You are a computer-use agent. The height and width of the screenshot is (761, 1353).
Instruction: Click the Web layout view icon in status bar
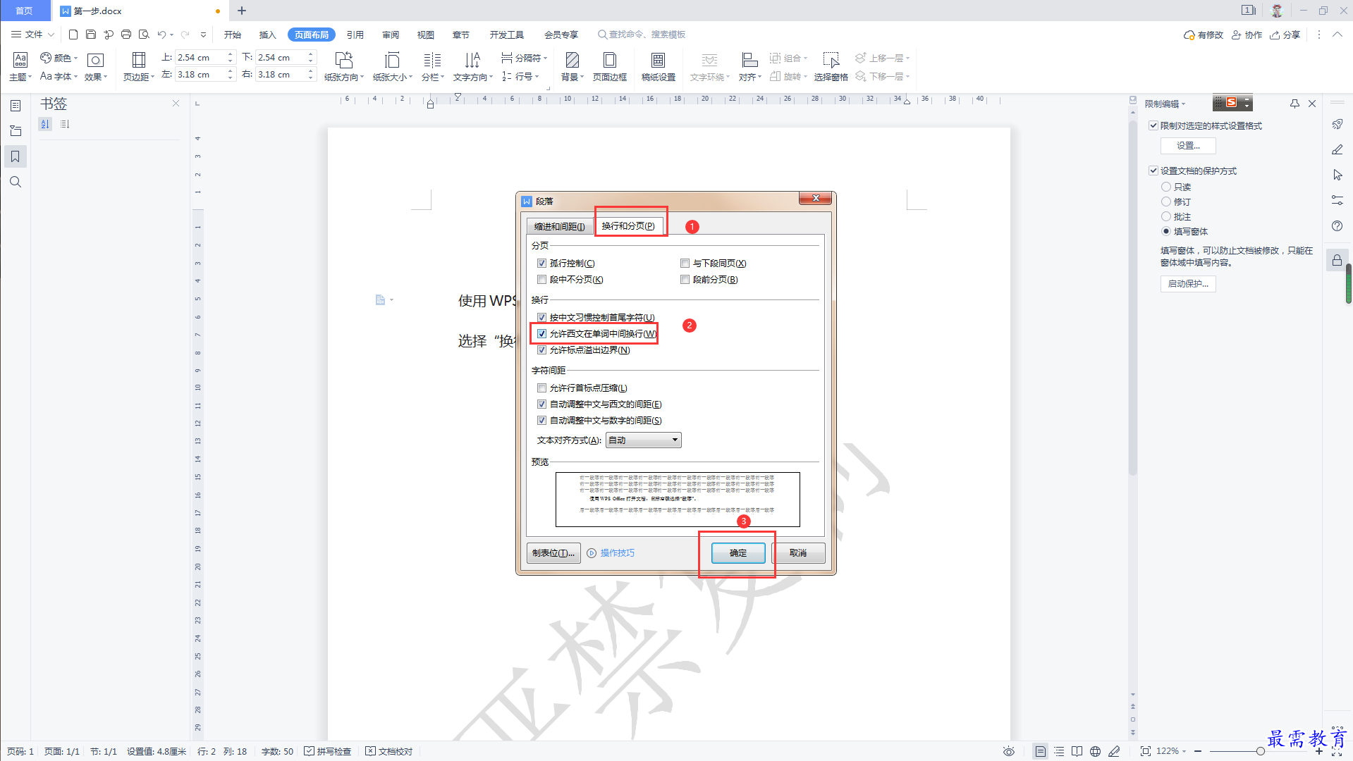[x=1095, y=751]
